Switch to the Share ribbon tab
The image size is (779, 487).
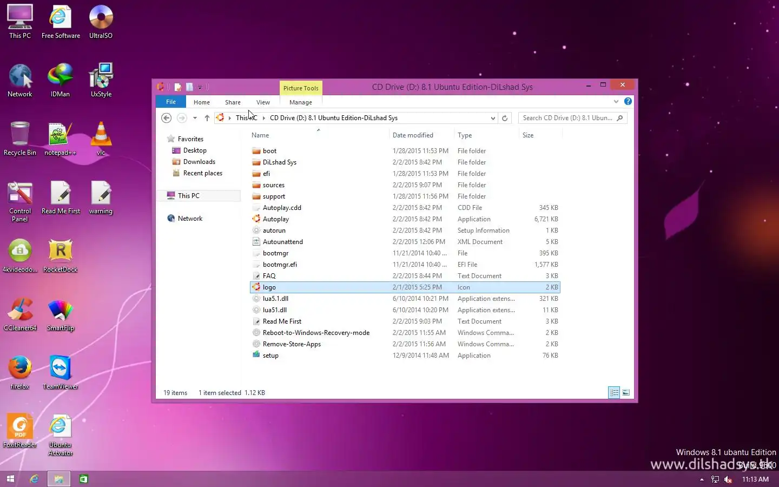(233, 102)
